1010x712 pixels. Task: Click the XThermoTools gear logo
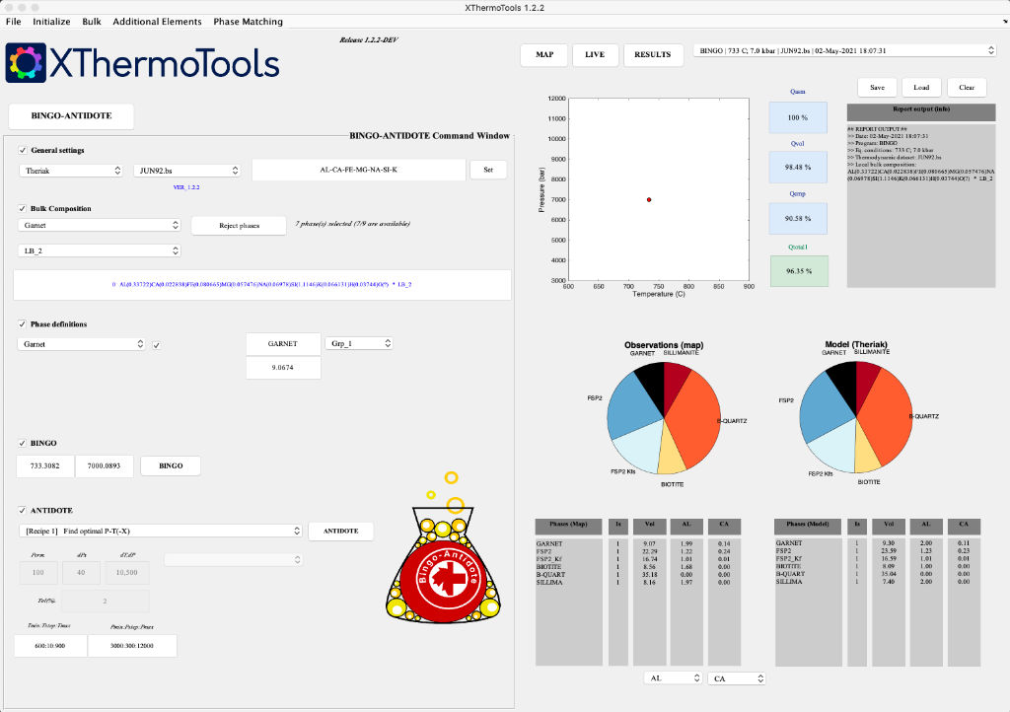[26, 63]
